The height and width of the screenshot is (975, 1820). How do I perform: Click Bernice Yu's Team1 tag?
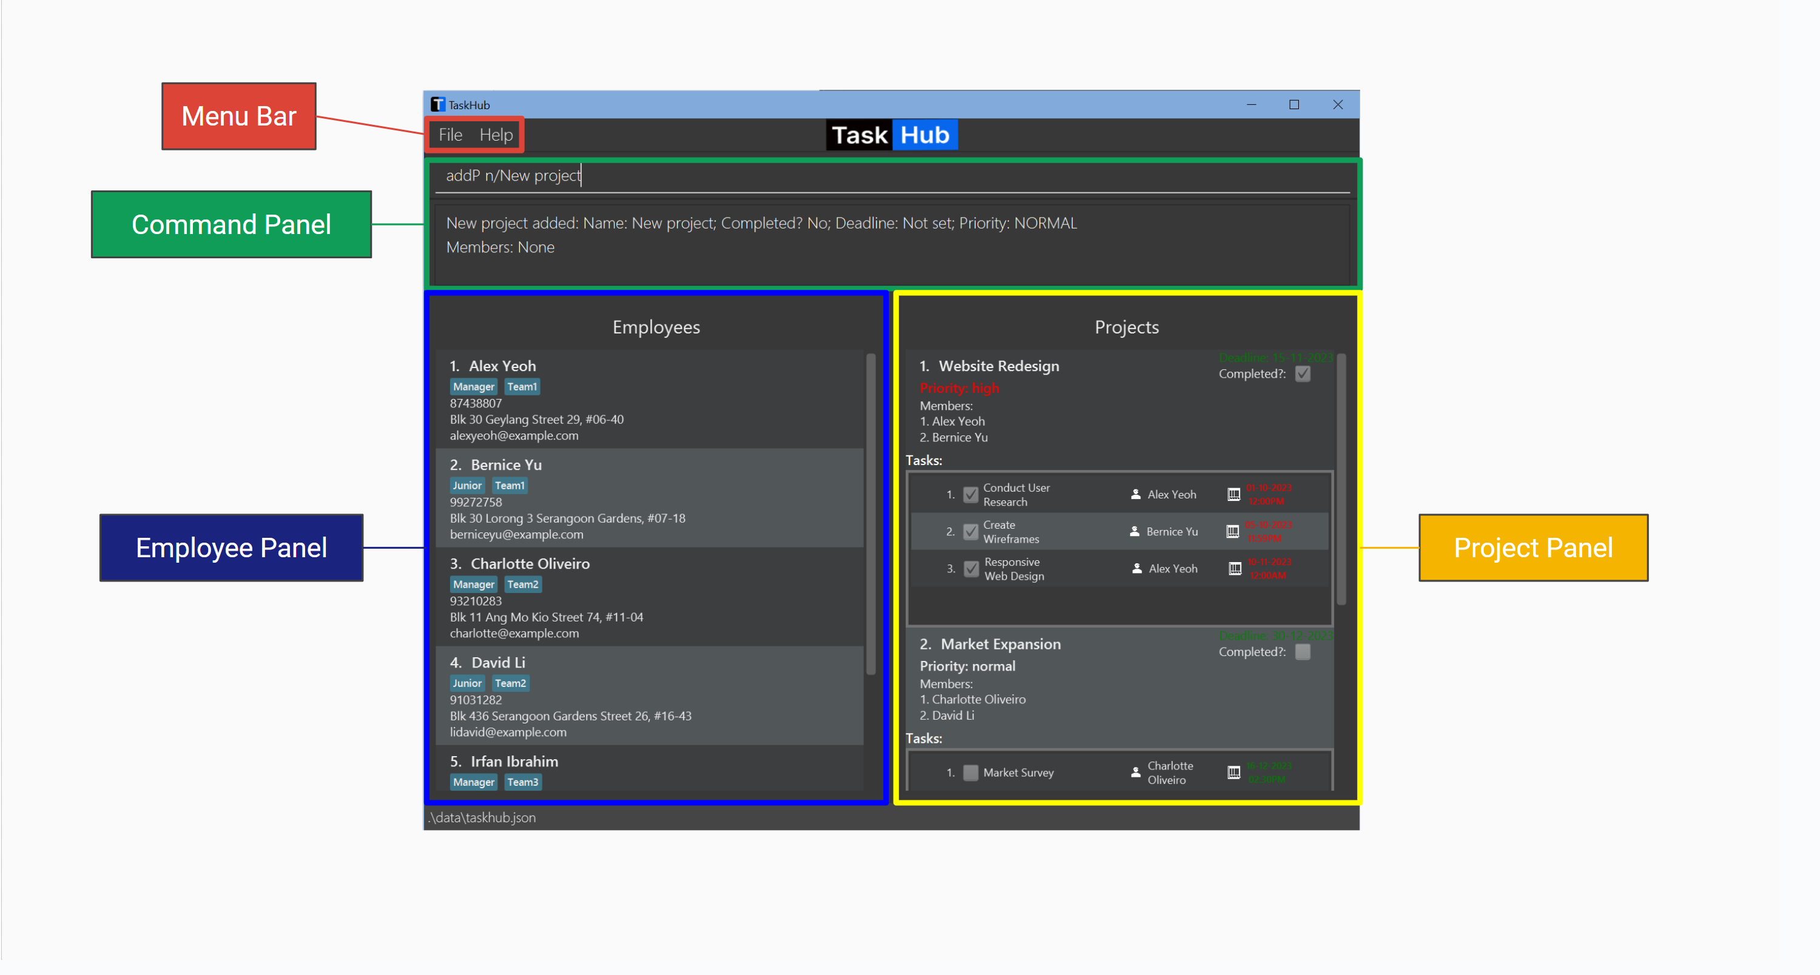510,486
